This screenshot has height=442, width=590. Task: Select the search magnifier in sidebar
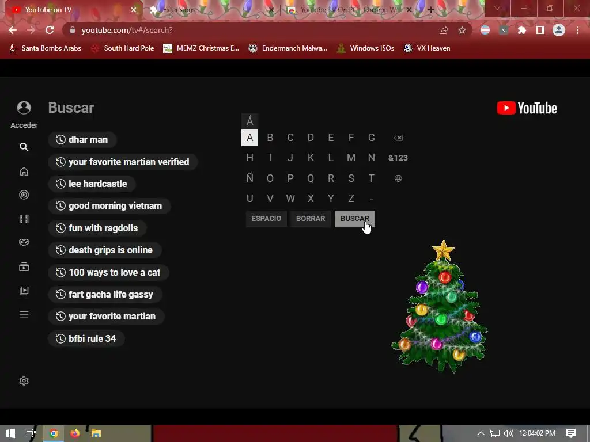point(24,147)
